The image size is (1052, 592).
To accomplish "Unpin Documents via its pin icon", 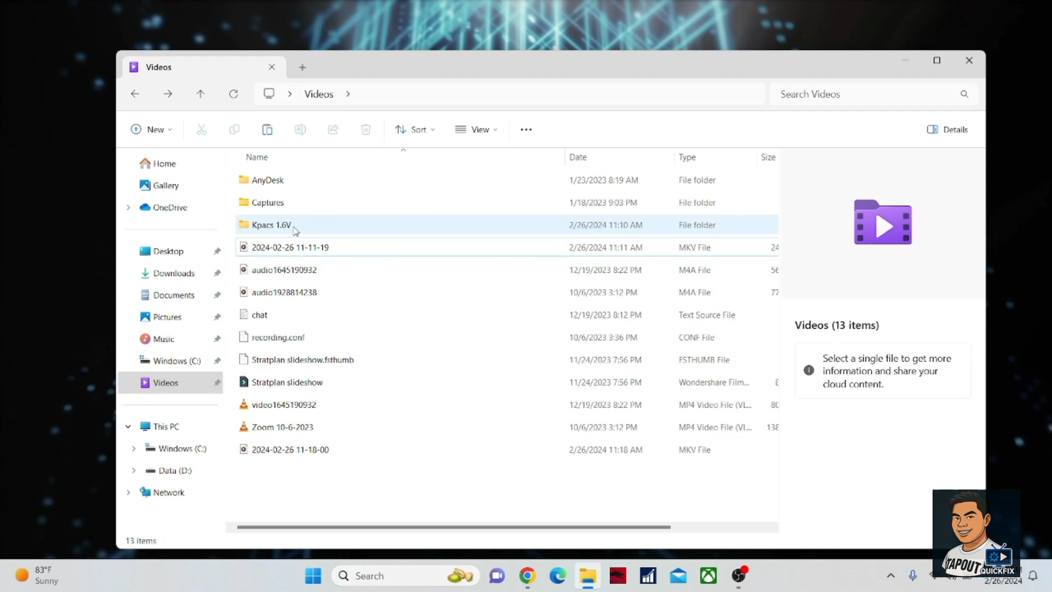I will coord(217,295).
